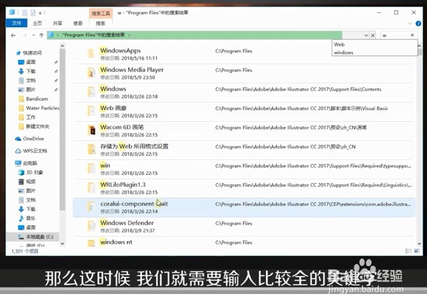Image resolution: width=427 pixels, height=304 pixels.
Task: Select the 搜索 ribbon tab
Action: tap(100, 23)
